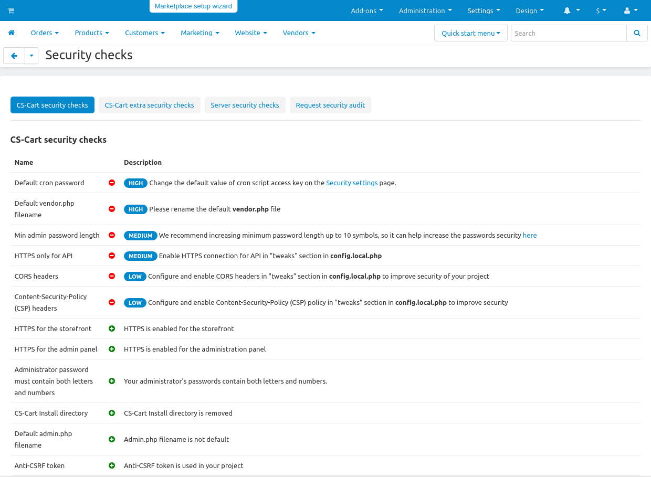651x477 pixels.
Task: Switch to Server security checks tab
Action: pyautogui.click(x=245, y=105)
